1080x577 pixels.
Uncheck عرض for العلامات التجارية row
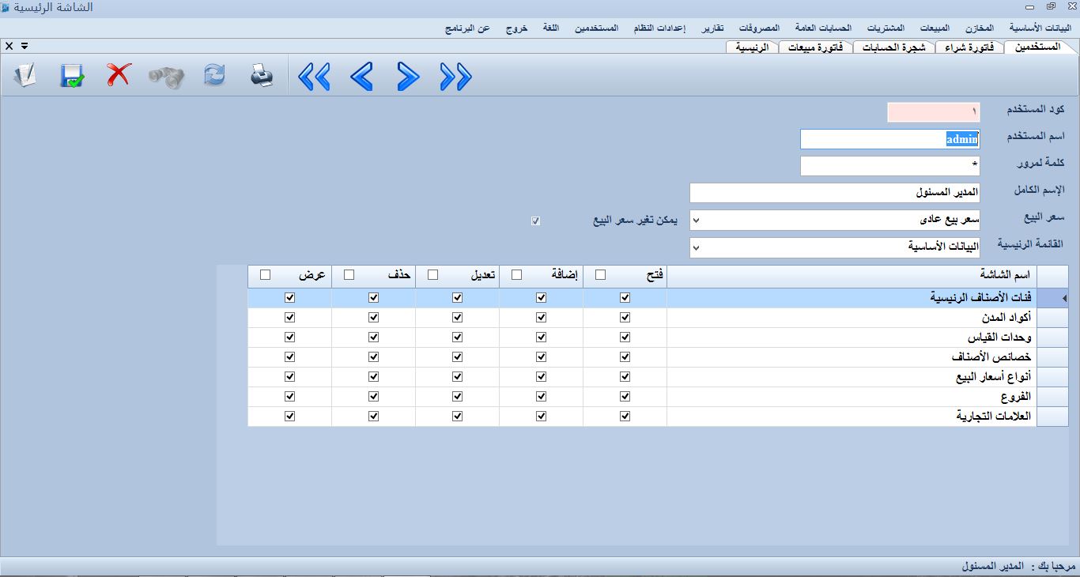pos(289,417)
